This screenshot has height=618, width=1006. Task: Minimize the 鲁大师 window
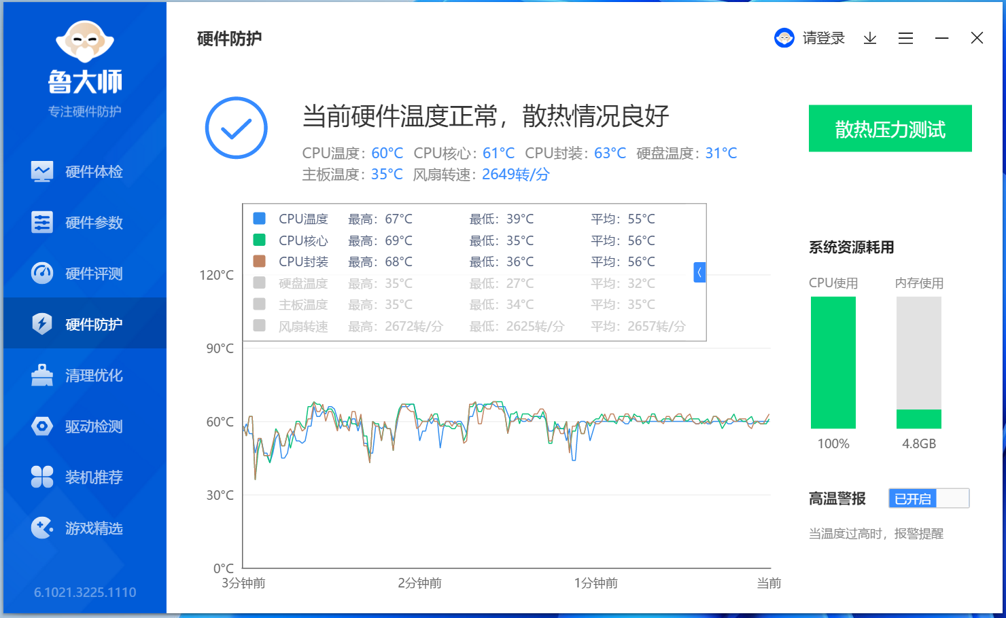[941, 38]
